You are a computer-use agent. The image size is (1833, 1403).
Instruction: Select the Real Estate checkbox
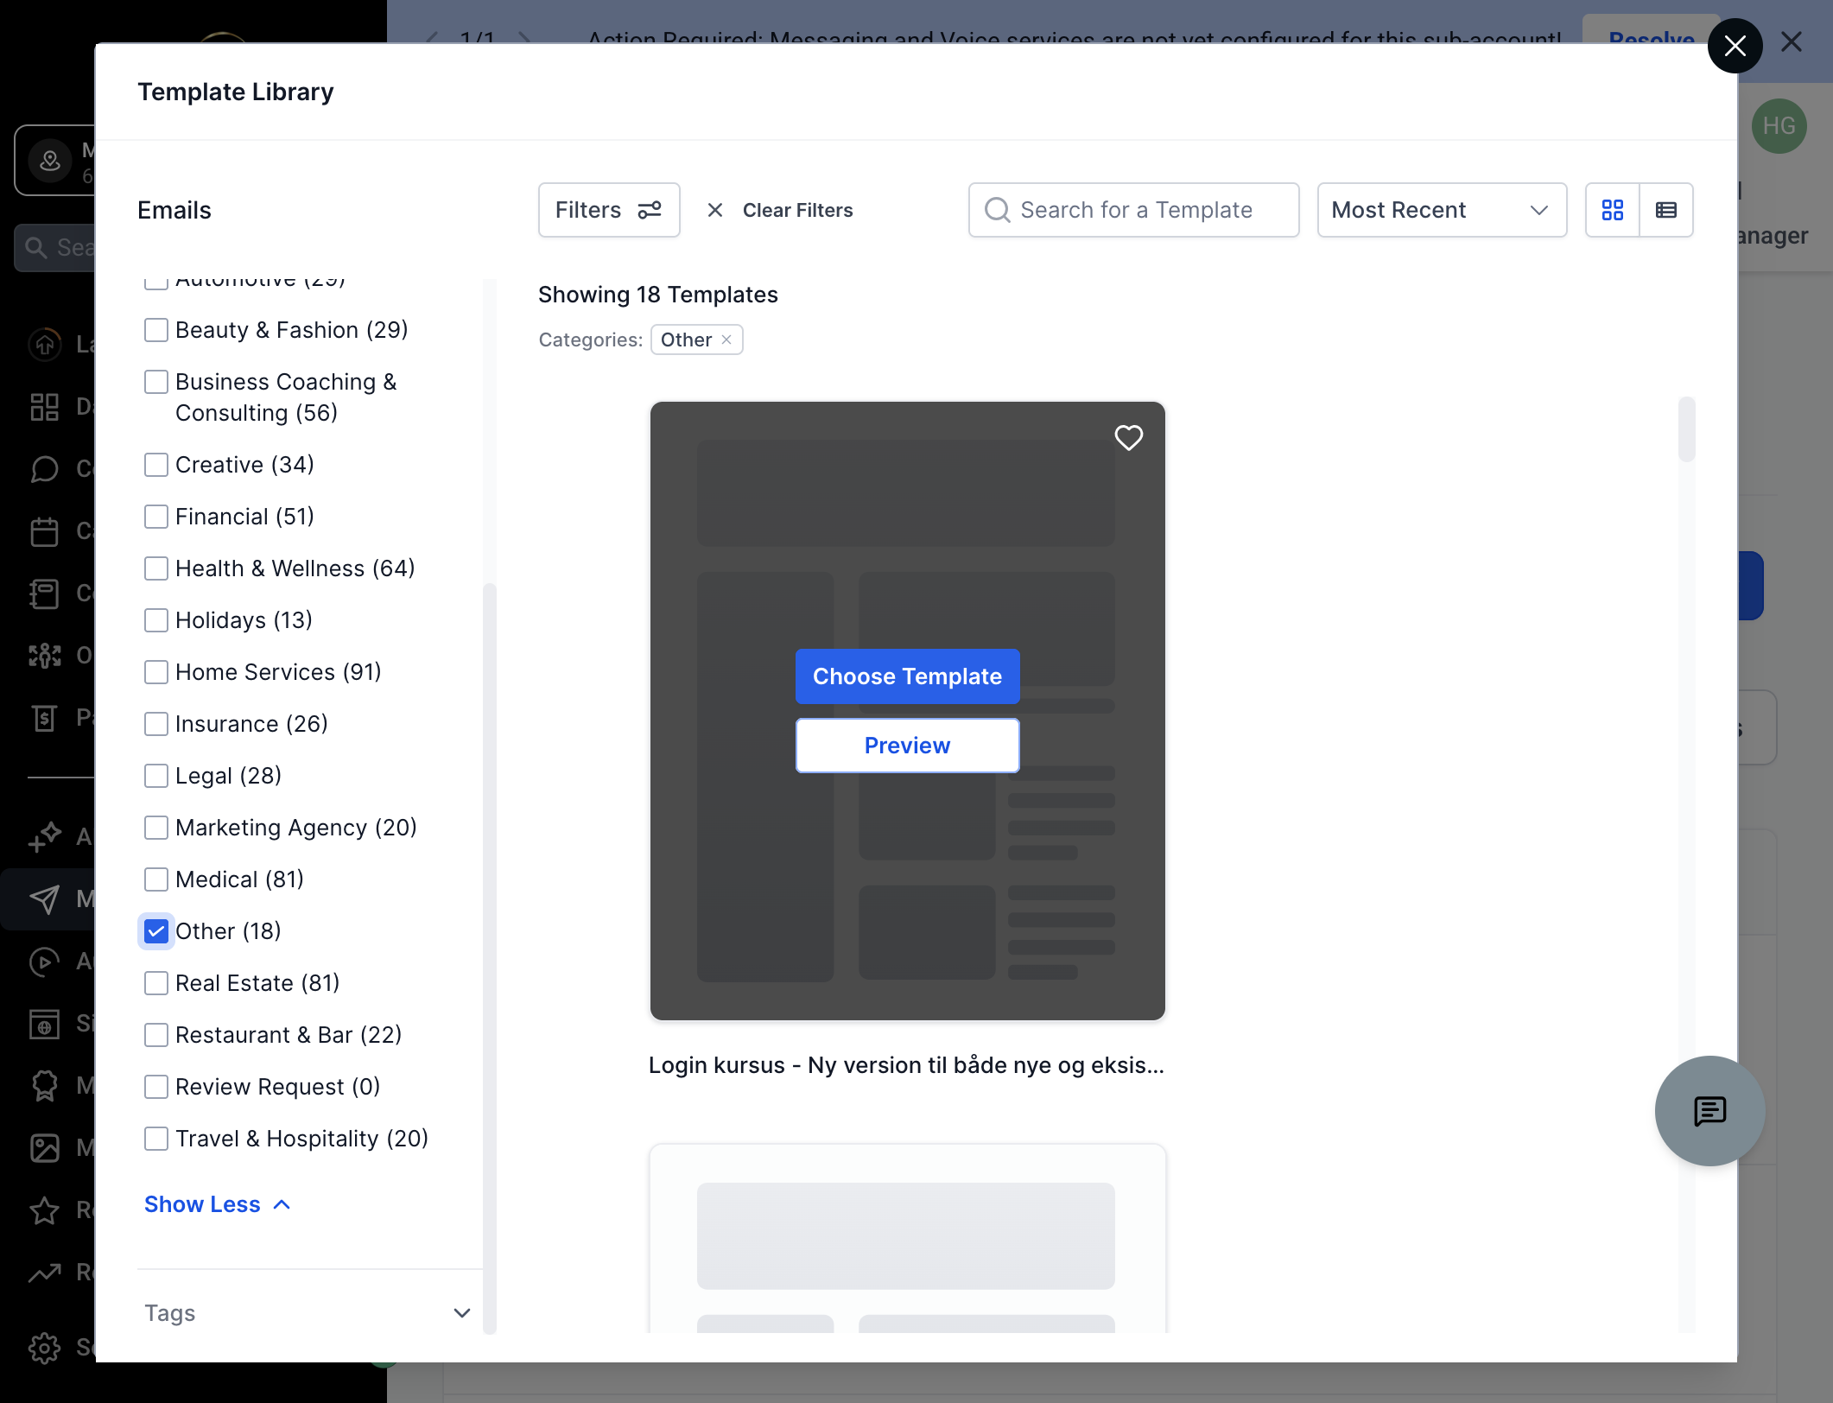[156, 983]
